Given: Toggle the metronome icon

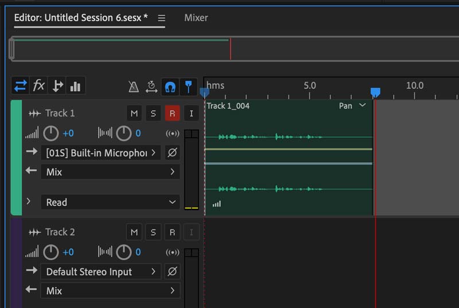Looking at the screenshot, I should coord(133,87).
